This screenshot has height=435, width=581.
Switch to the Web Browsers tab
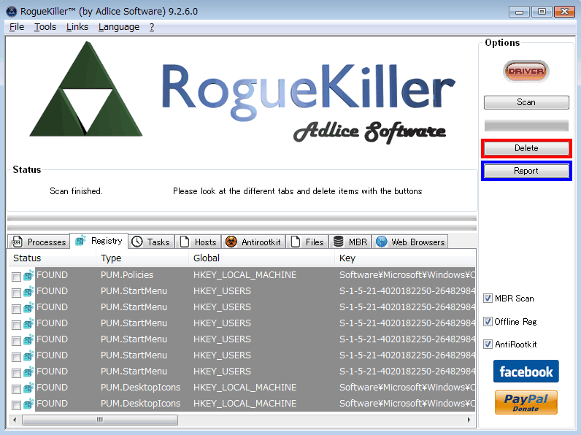409,242
